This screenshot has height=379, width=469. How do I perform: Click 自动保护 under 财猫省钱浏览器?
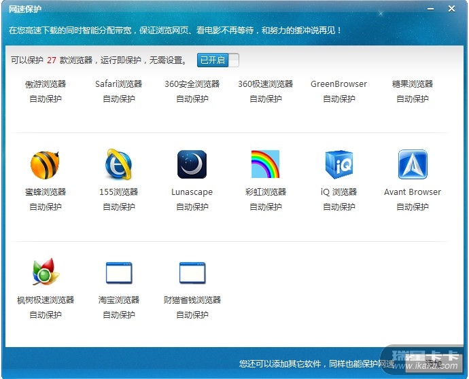(x=192, y=314)
